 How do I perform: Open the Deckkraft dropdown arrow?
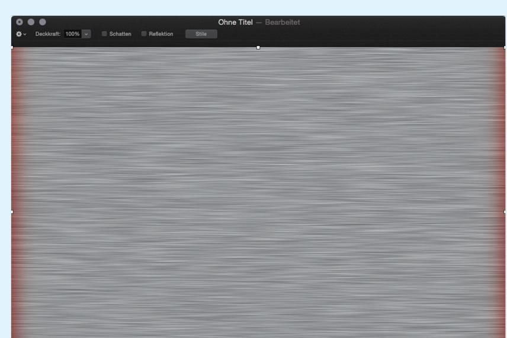point(86,34)
